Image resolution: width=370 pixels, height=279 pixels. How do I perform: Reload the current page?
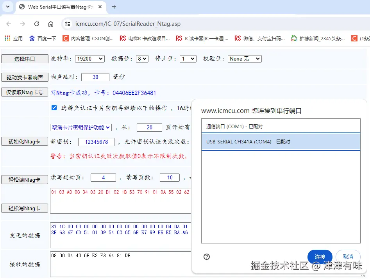pyautogui.click(x=37, y=24)
